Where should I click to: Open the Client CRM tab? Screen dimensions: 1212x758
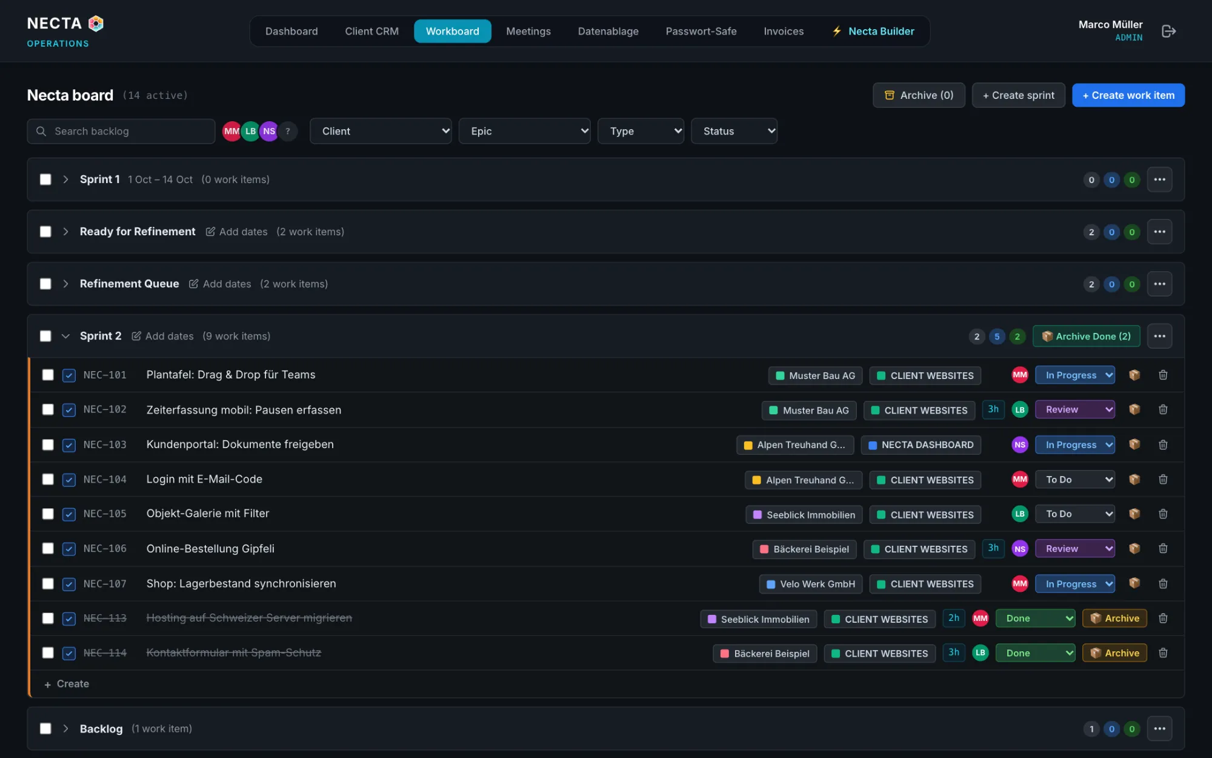(x=371, y=31)
